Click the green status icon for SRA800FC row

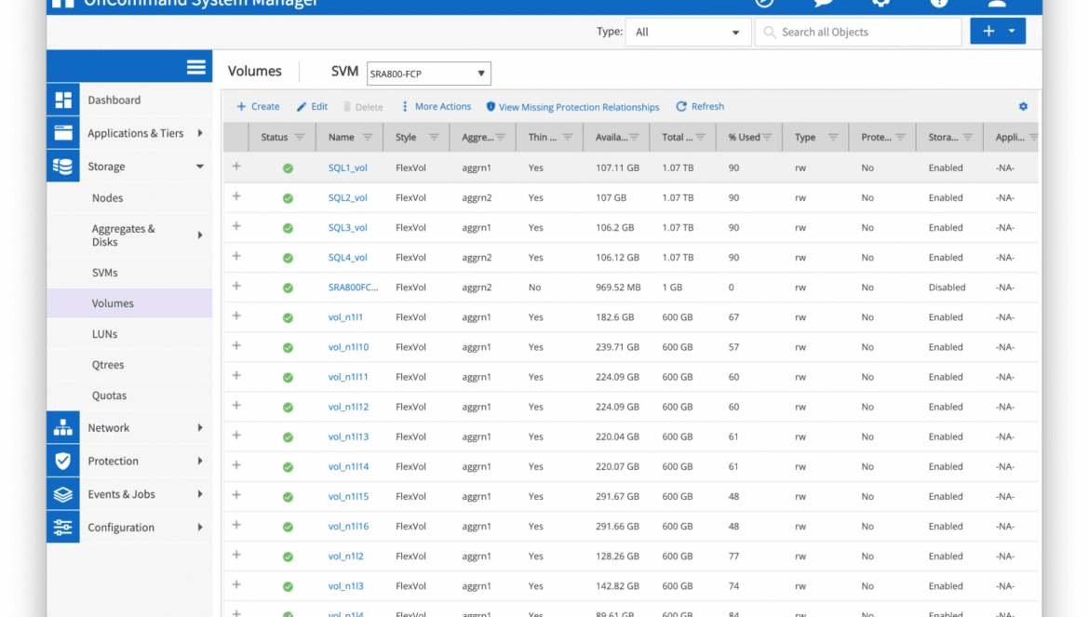[288, 288]
